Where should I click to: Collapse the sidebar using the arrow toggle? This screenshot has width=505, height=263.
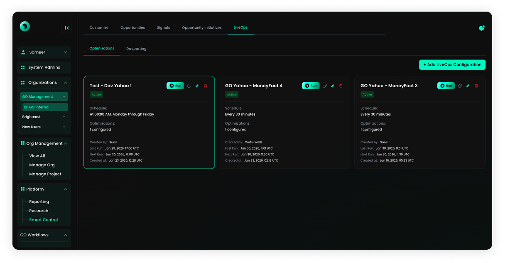point(67,27)
